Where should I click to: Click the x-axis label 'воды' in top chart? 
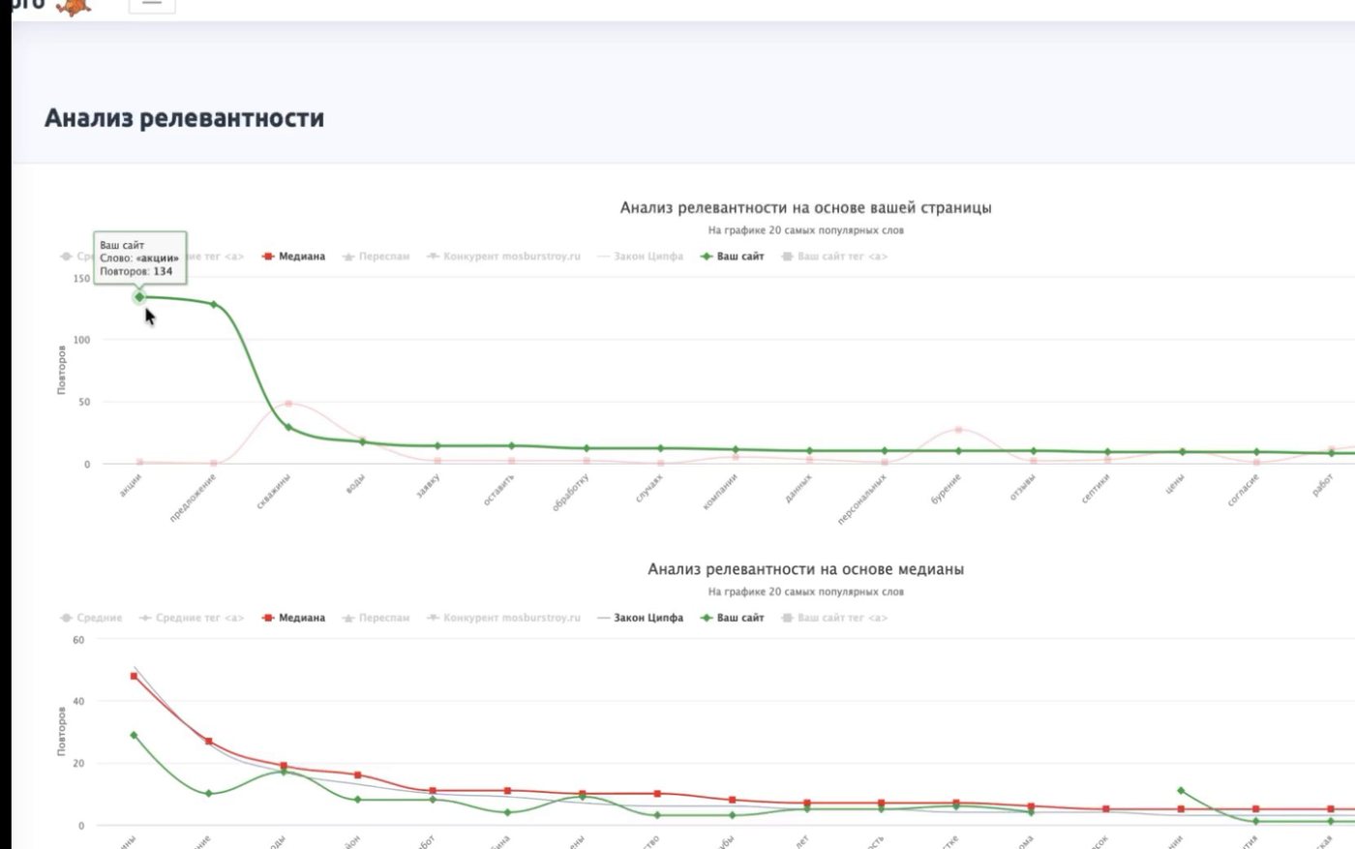355,483
